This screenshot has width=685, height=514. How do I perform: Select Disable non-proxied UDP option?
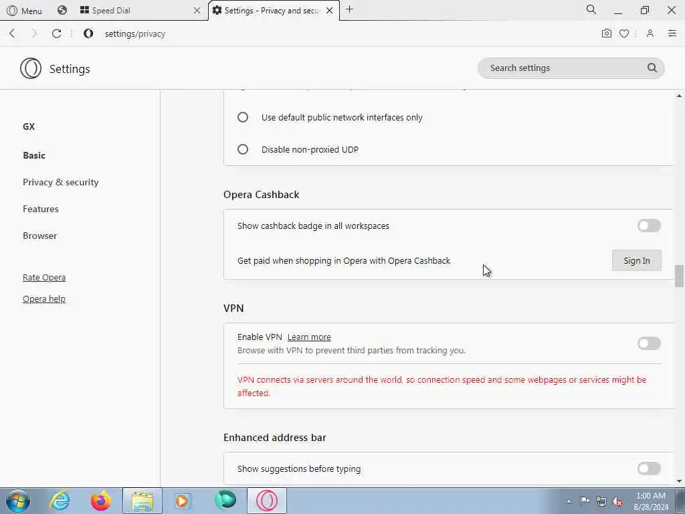click(243, 149)
